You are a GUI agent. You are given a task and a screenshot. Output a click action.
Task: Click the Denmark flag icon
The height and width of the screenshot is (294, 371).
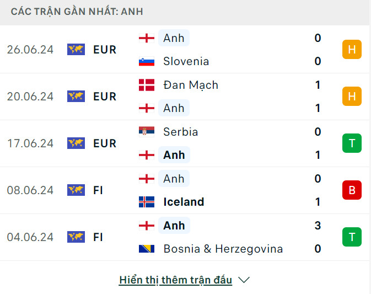click(147, 85)
